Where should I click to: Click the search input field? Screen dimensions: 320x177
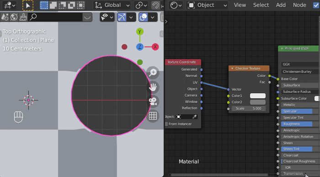[55, 17]
